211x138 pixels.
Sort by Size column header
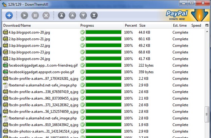click(x=154, y=25)
